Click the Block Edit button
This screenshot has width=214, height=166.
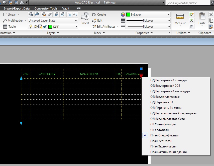tap(97, 21)
